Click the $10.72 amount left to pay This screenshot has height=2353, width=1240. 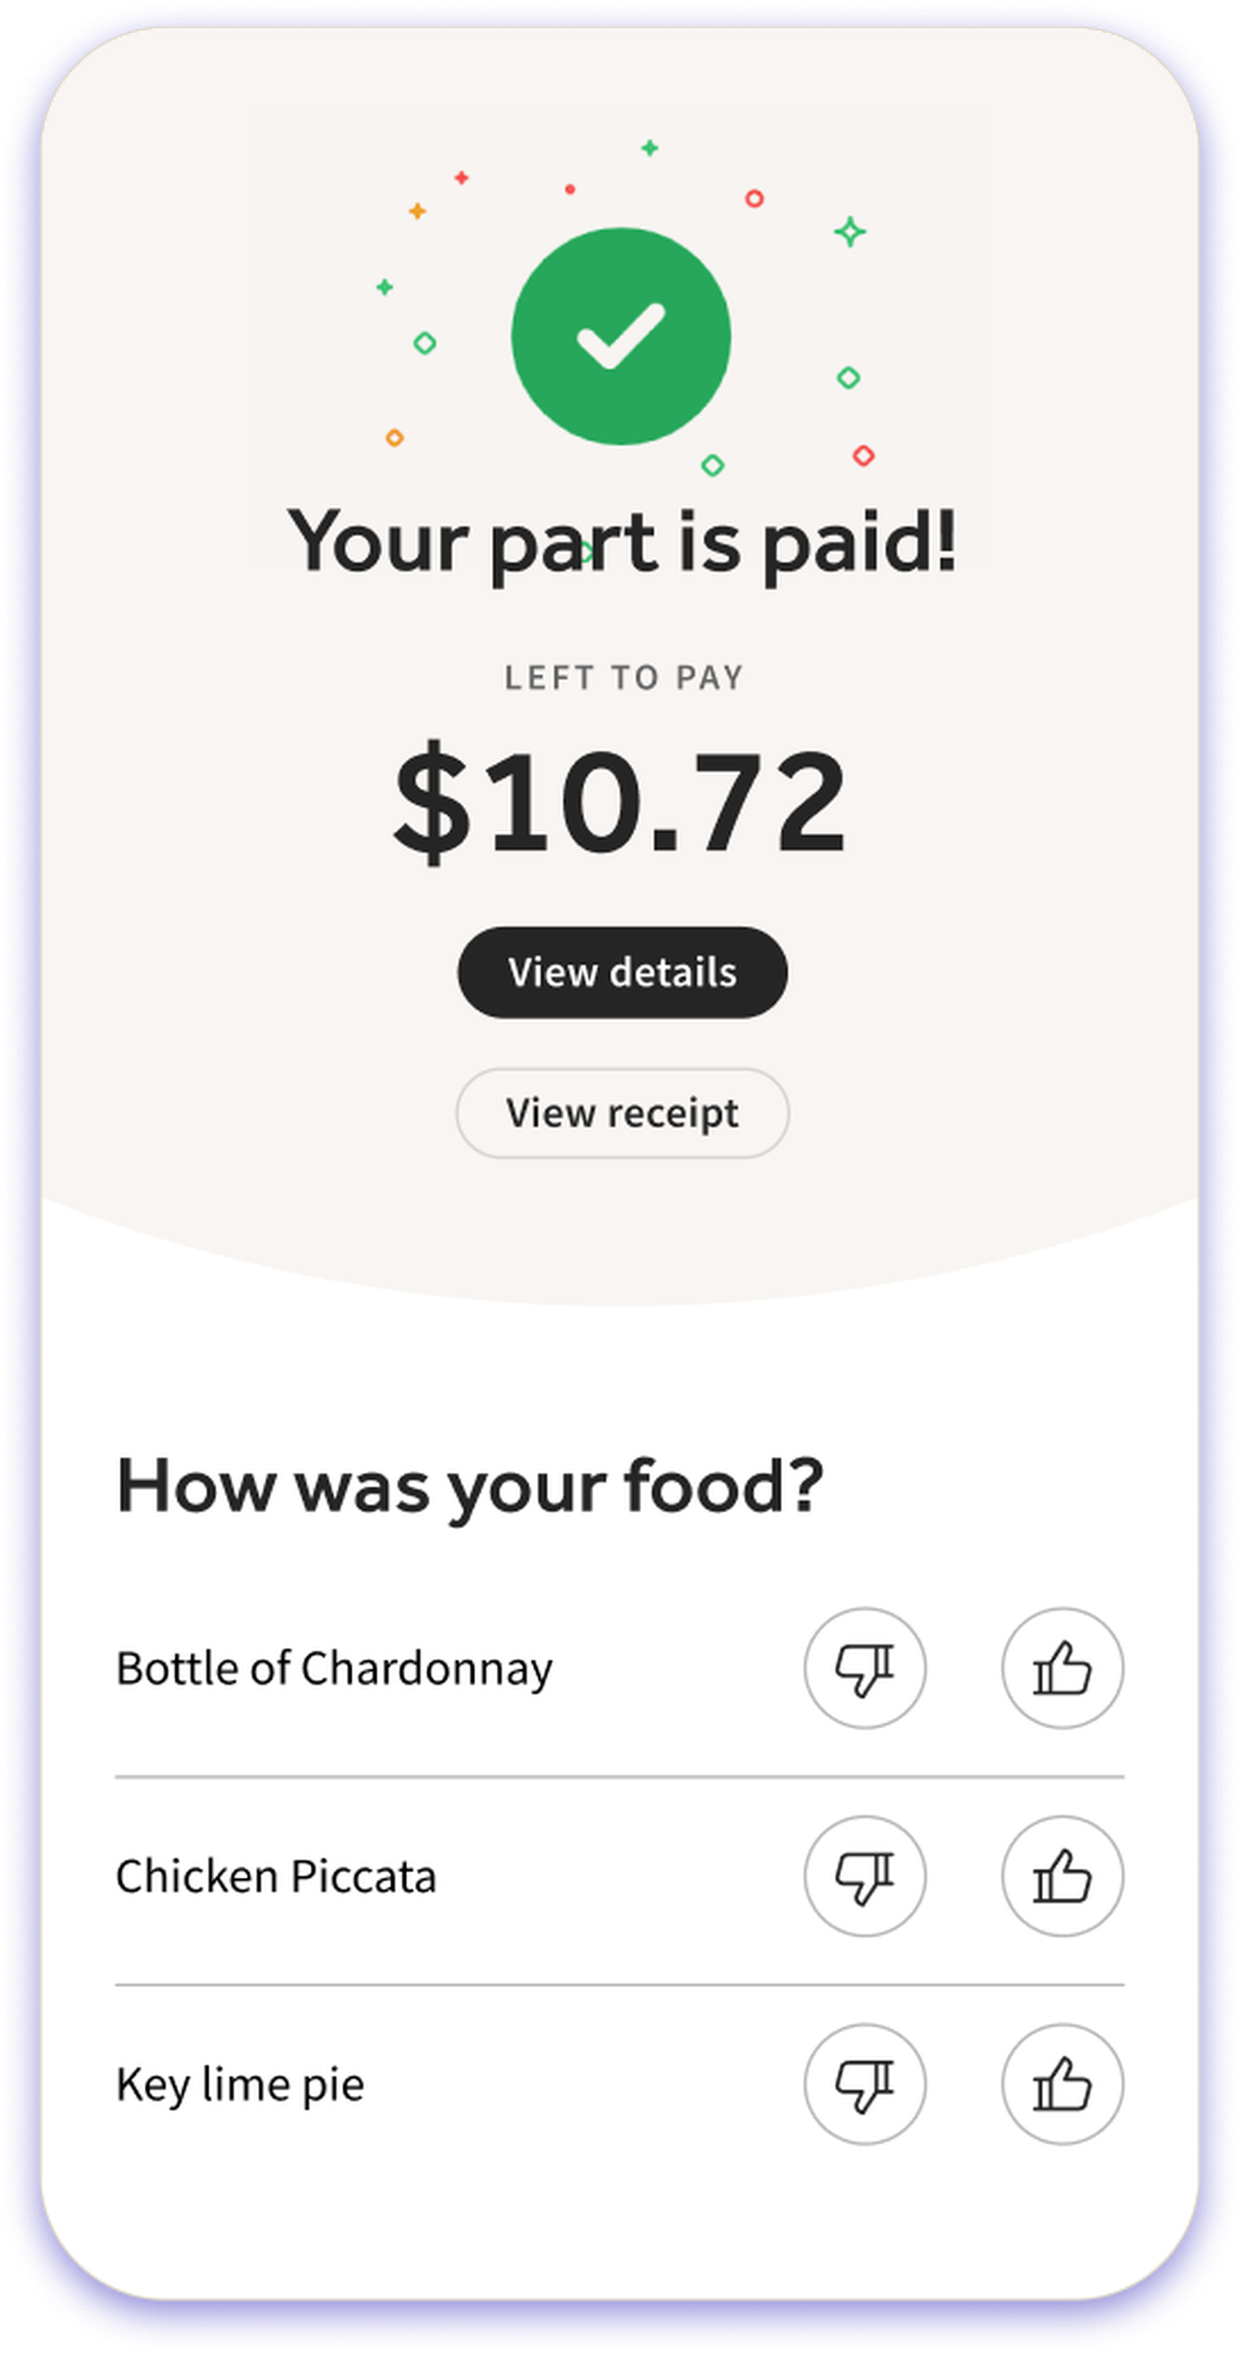click(x=620, y=801)
